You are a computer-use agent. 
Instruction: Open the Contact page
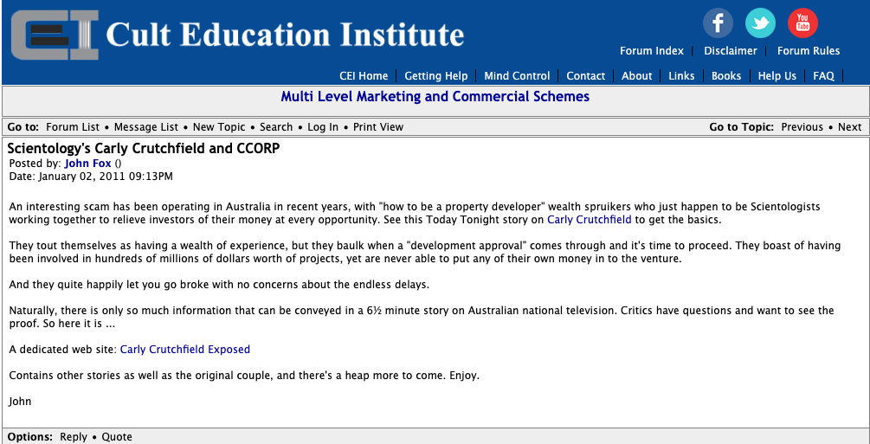(585, 76)
